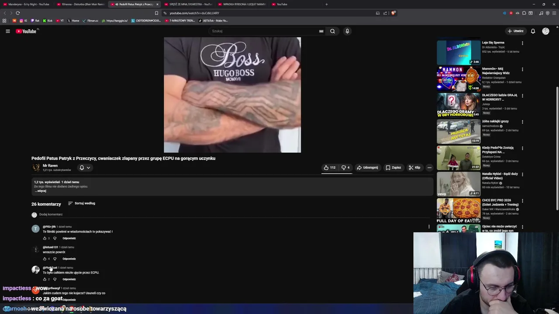Start voice search with microphone icon
559x314 pixels.
[x=347, y=31]
